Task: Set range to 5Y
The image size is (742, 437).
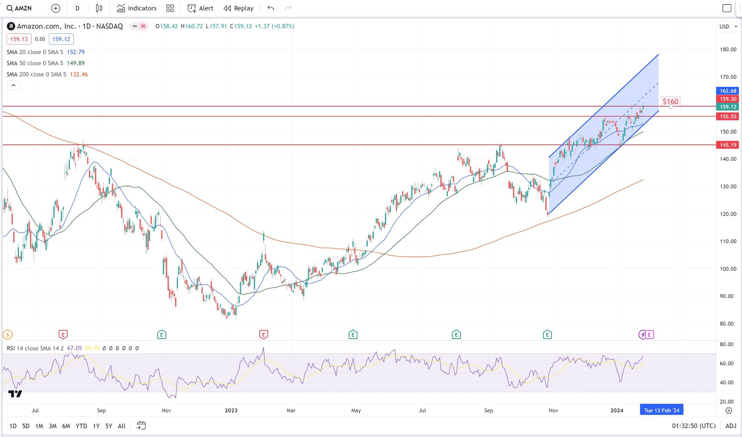Action: tap(109, 426)
